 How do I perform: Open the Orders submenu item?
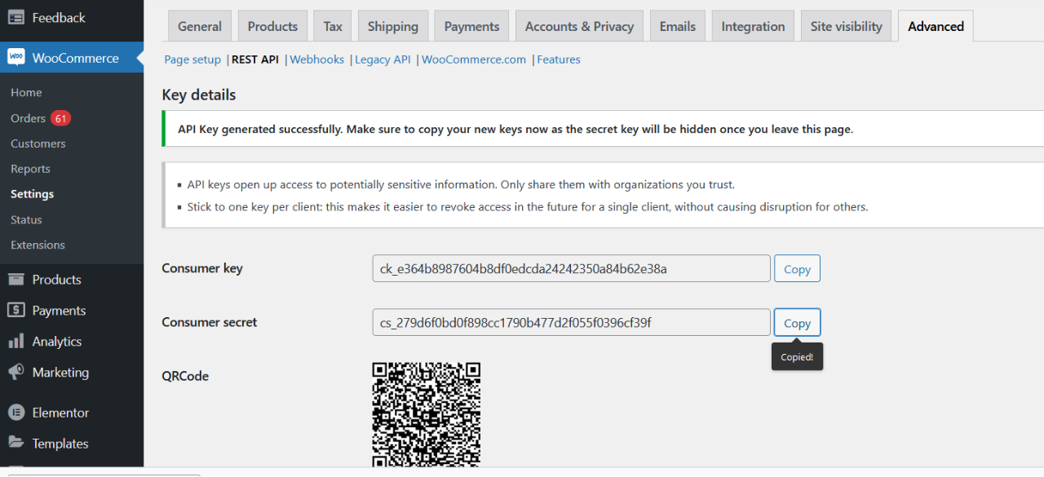(x=28, y=118)
